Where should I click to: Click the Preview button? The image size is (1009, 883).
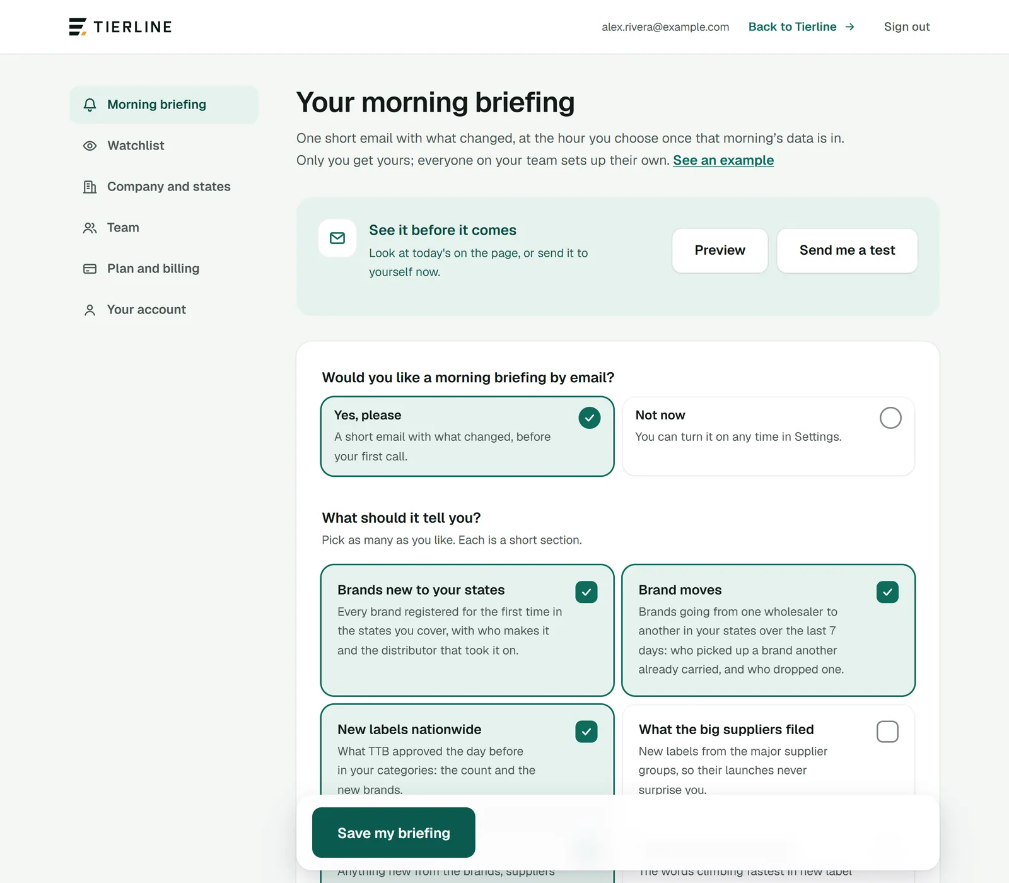click(720, 250)
